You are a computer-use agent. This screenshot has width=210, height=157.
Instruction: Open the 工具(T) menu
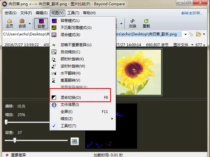pos(73,13)
